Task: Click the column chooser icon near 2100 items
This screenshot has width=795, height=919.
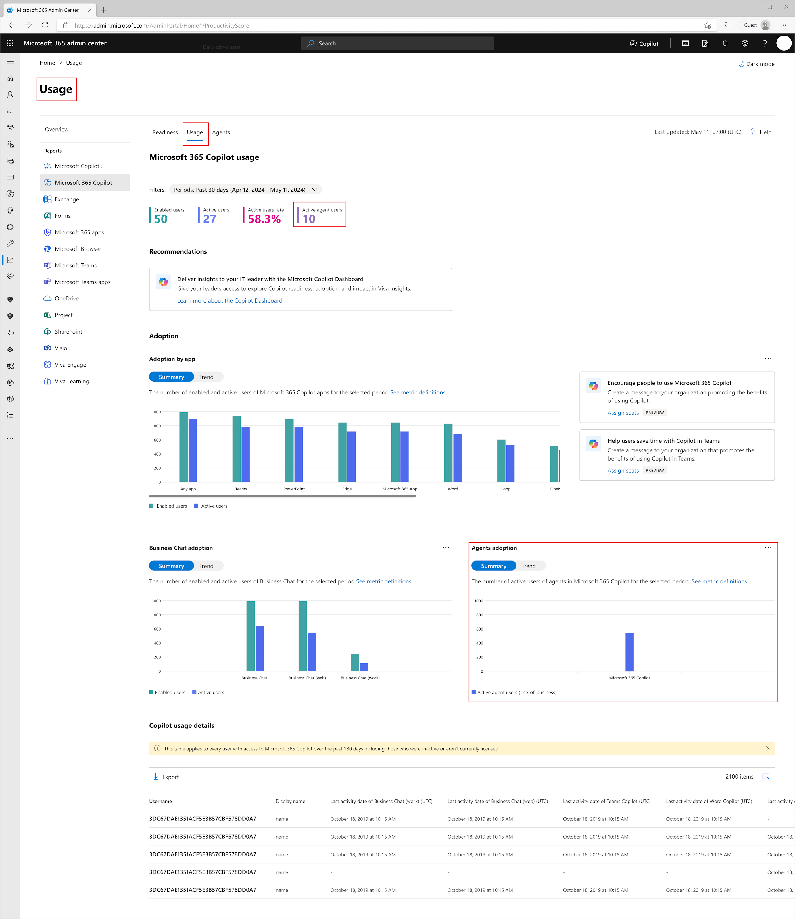Action: pos(766,777)
